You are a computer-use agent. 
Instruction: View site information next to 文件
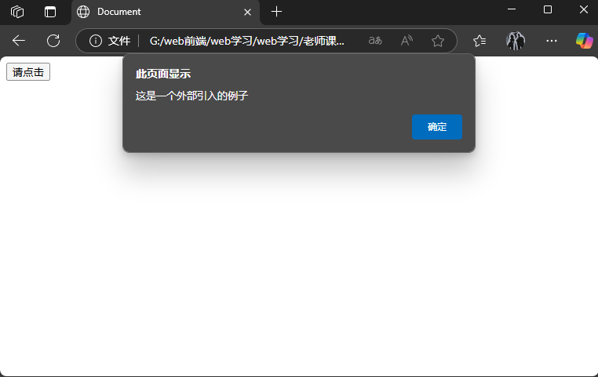pos(96,41)
